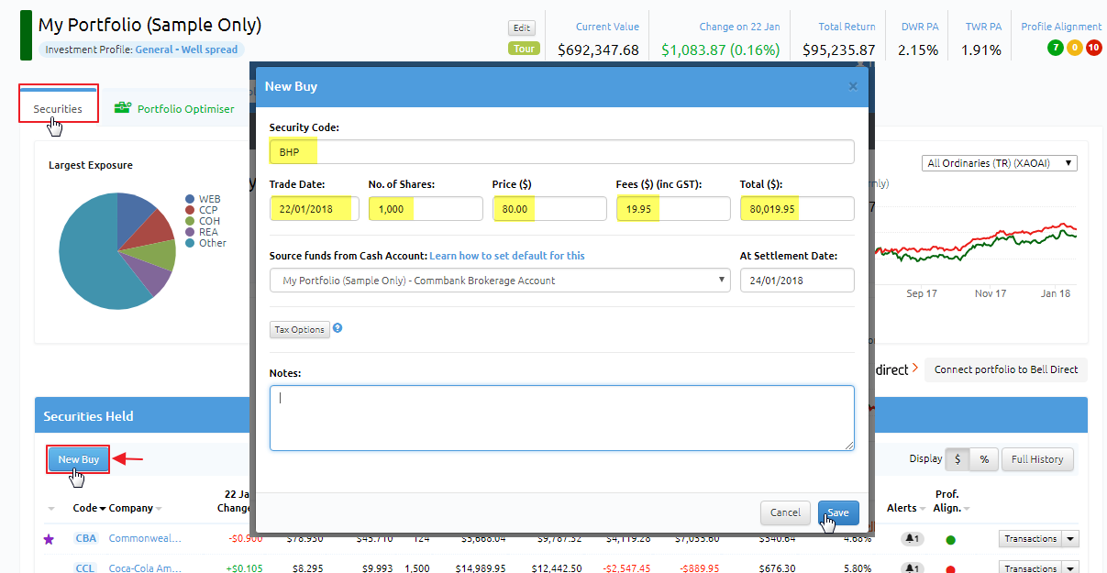The height and width of the screenshot is (573, 1107).
Task: Open 'Learn how to set default' link
Action: (507, 256)
